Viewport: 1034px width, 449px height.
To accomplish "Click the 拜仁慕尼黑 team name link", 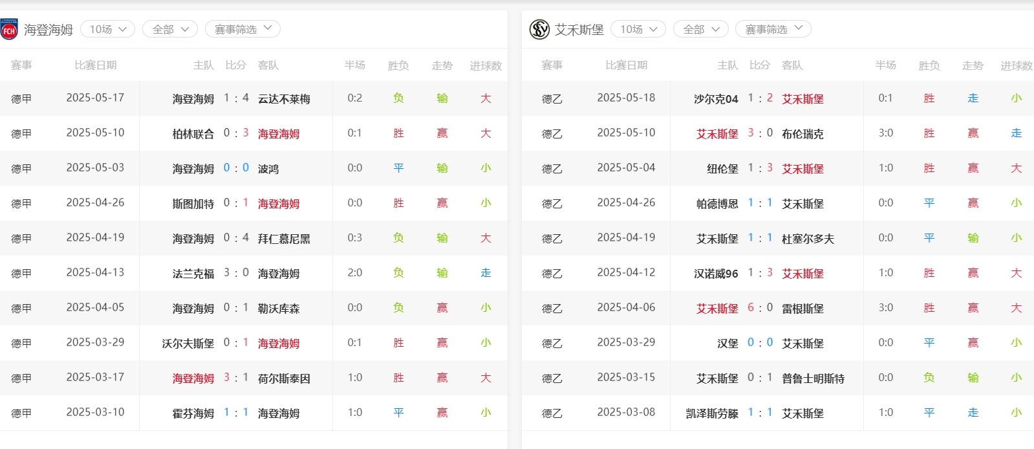I will 284,239.
